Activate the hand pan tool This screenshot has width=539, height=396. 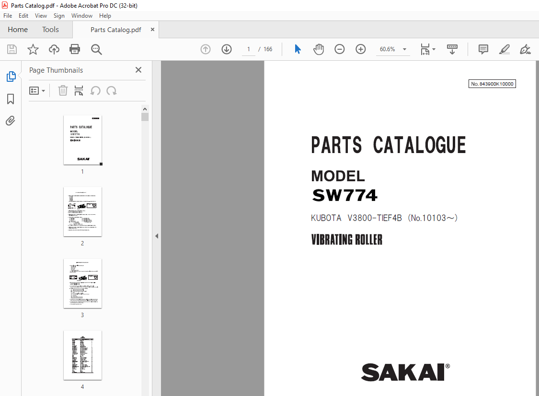tap(319, 49)
